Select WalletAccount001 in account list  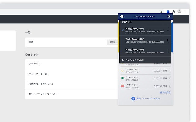tap(145, 30)
